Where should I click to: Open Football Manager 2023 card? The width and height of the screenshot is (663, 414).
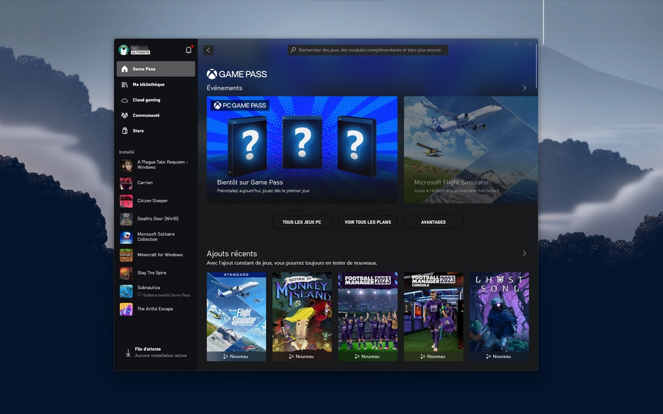click(368, 316)
